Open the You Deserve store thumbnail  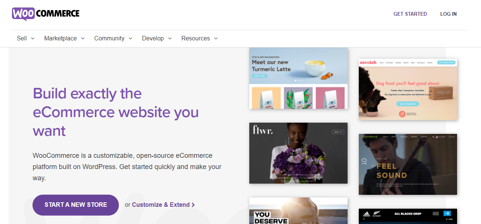[x=298, y=211]
